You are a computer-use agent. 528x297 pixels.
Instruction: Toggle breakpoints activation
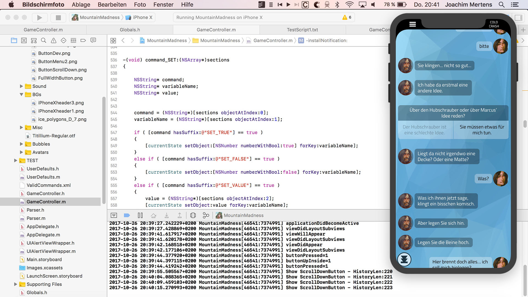point(127,215)
